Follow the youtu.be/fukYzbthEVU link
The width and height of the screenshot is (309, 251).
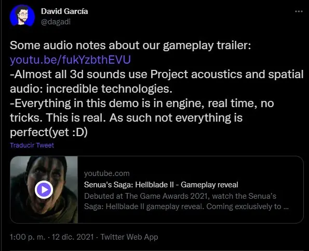coord(70,60)
